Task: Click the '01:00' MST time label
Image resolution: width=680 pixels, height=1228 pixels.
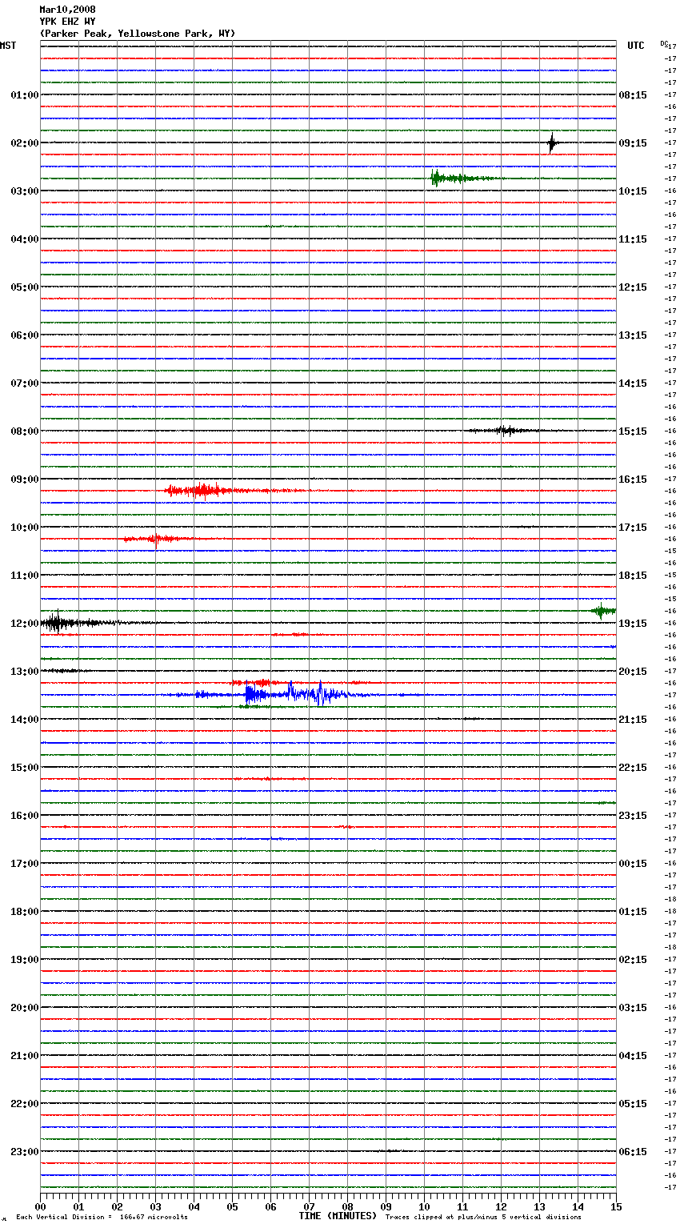Action: [25, 95]
